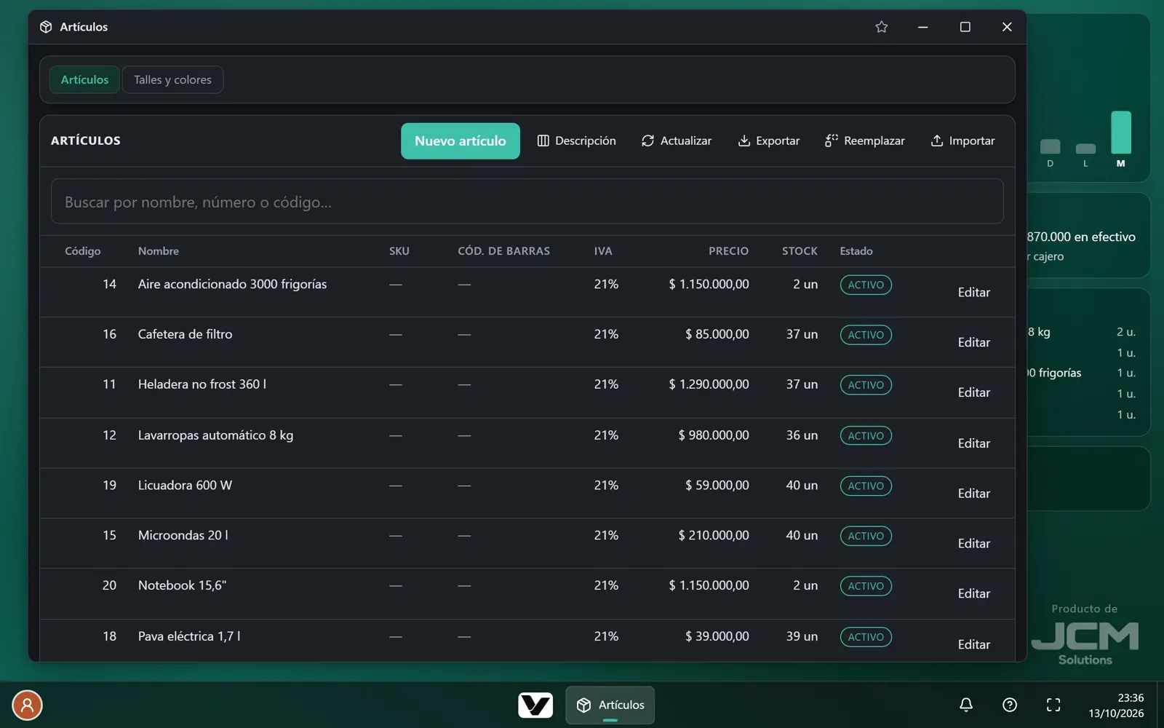Click the V logo launcher in taskbar
The width and height of the screenshot is (1164, 728).
point(535,705)
